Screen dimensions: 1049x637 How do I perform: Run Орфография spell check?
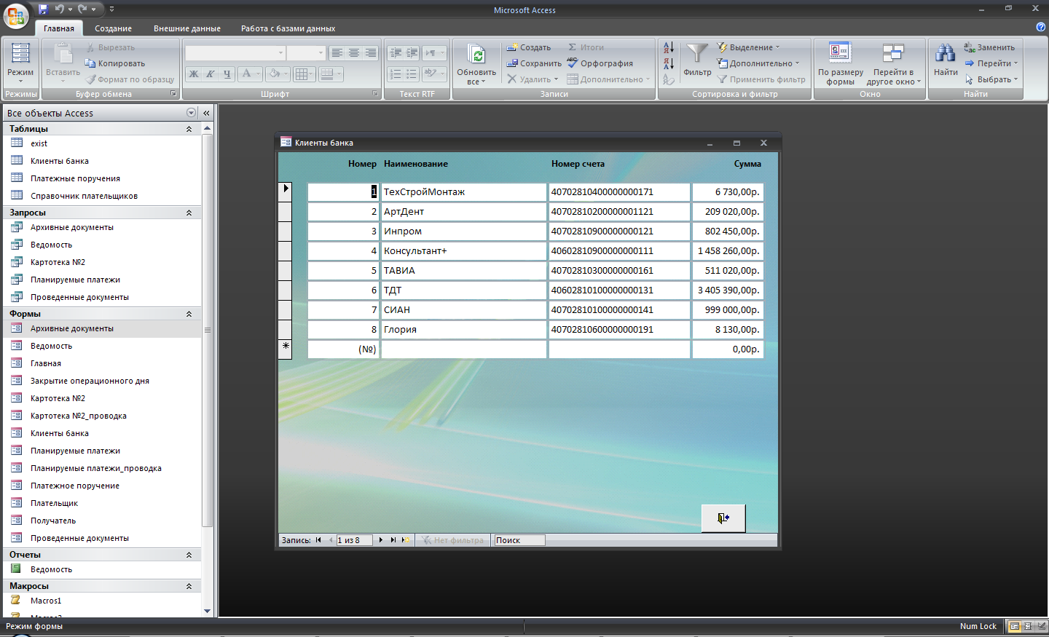(x=600, y=63)
